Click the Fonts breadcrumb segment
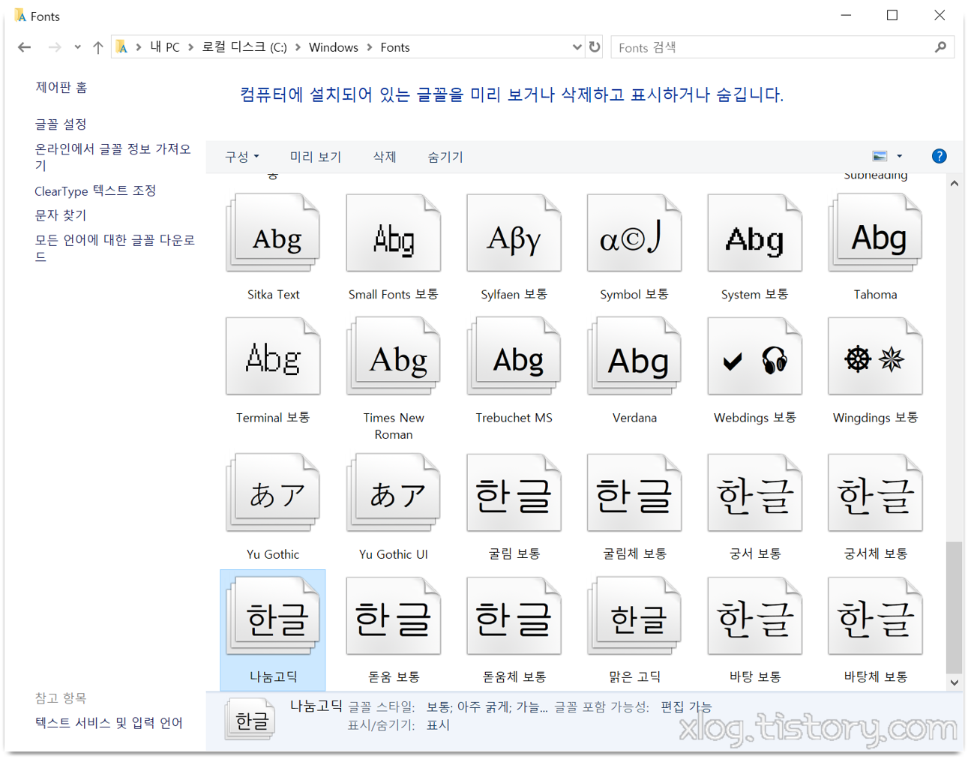This screenshot has height=759, width=968. tap(395, 47)
